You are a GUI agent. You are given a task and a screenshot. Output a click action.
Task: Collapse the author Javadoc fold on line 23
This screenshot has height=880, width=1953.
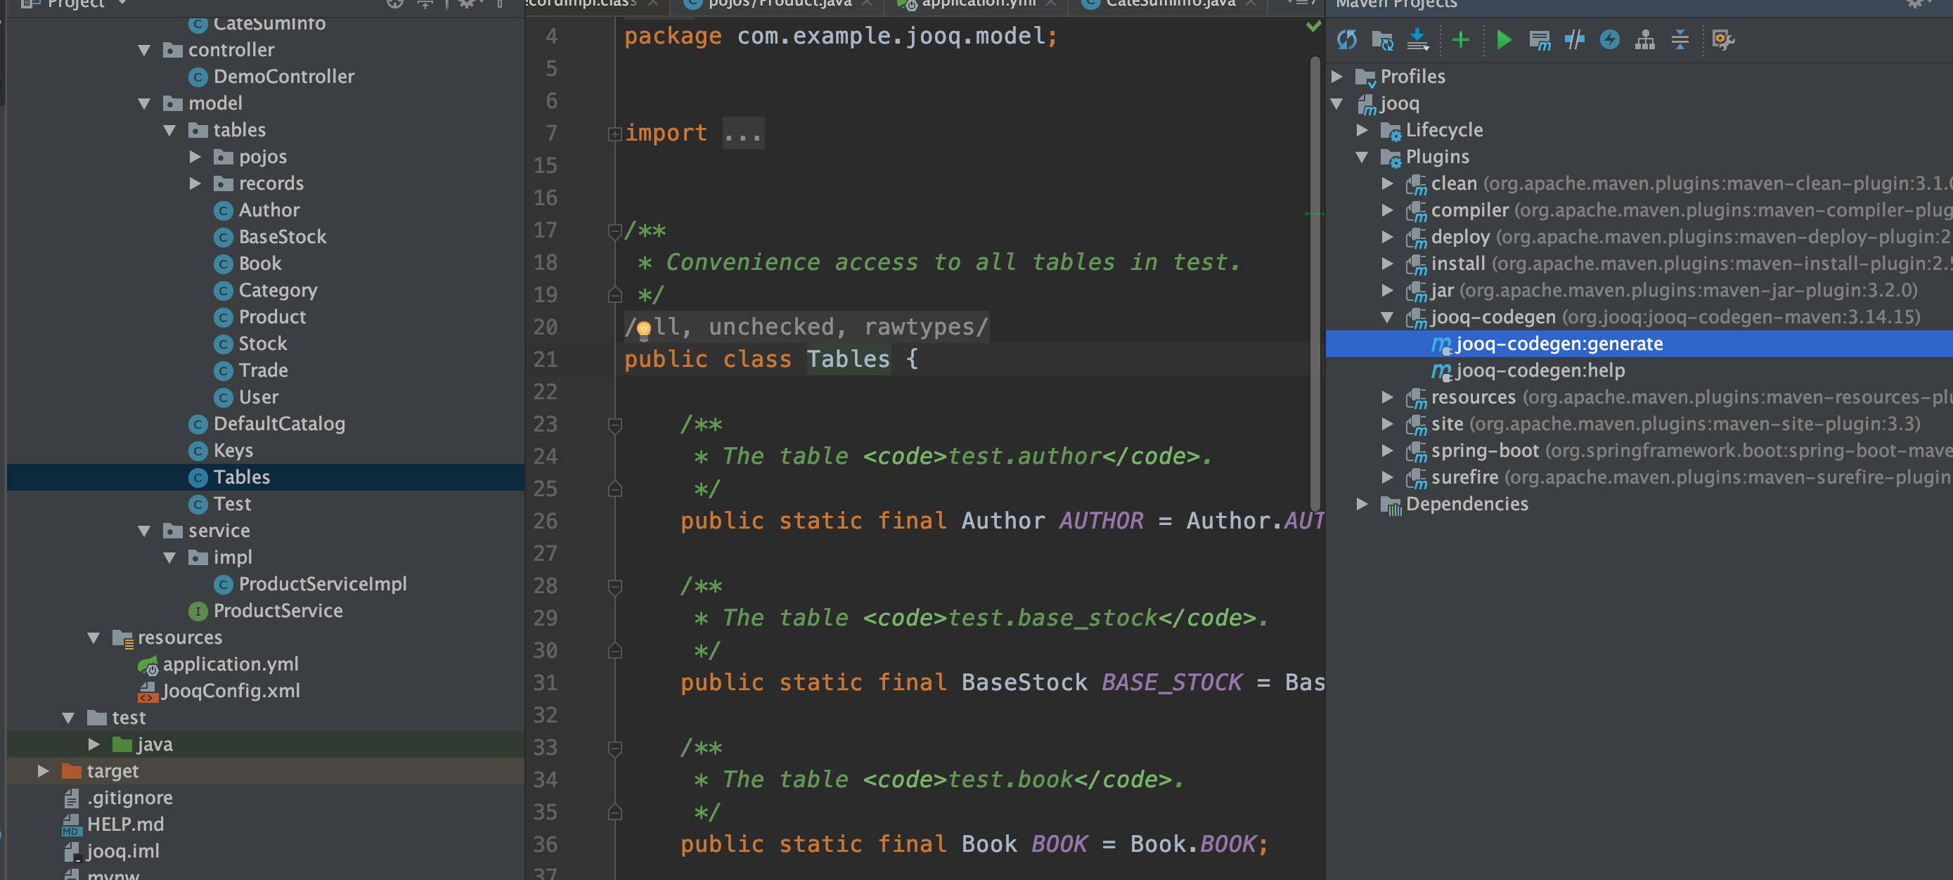point(614,425)
